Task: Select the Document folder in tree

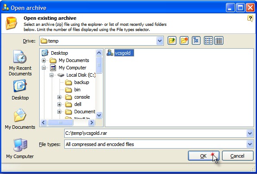Action: [85, 112]
